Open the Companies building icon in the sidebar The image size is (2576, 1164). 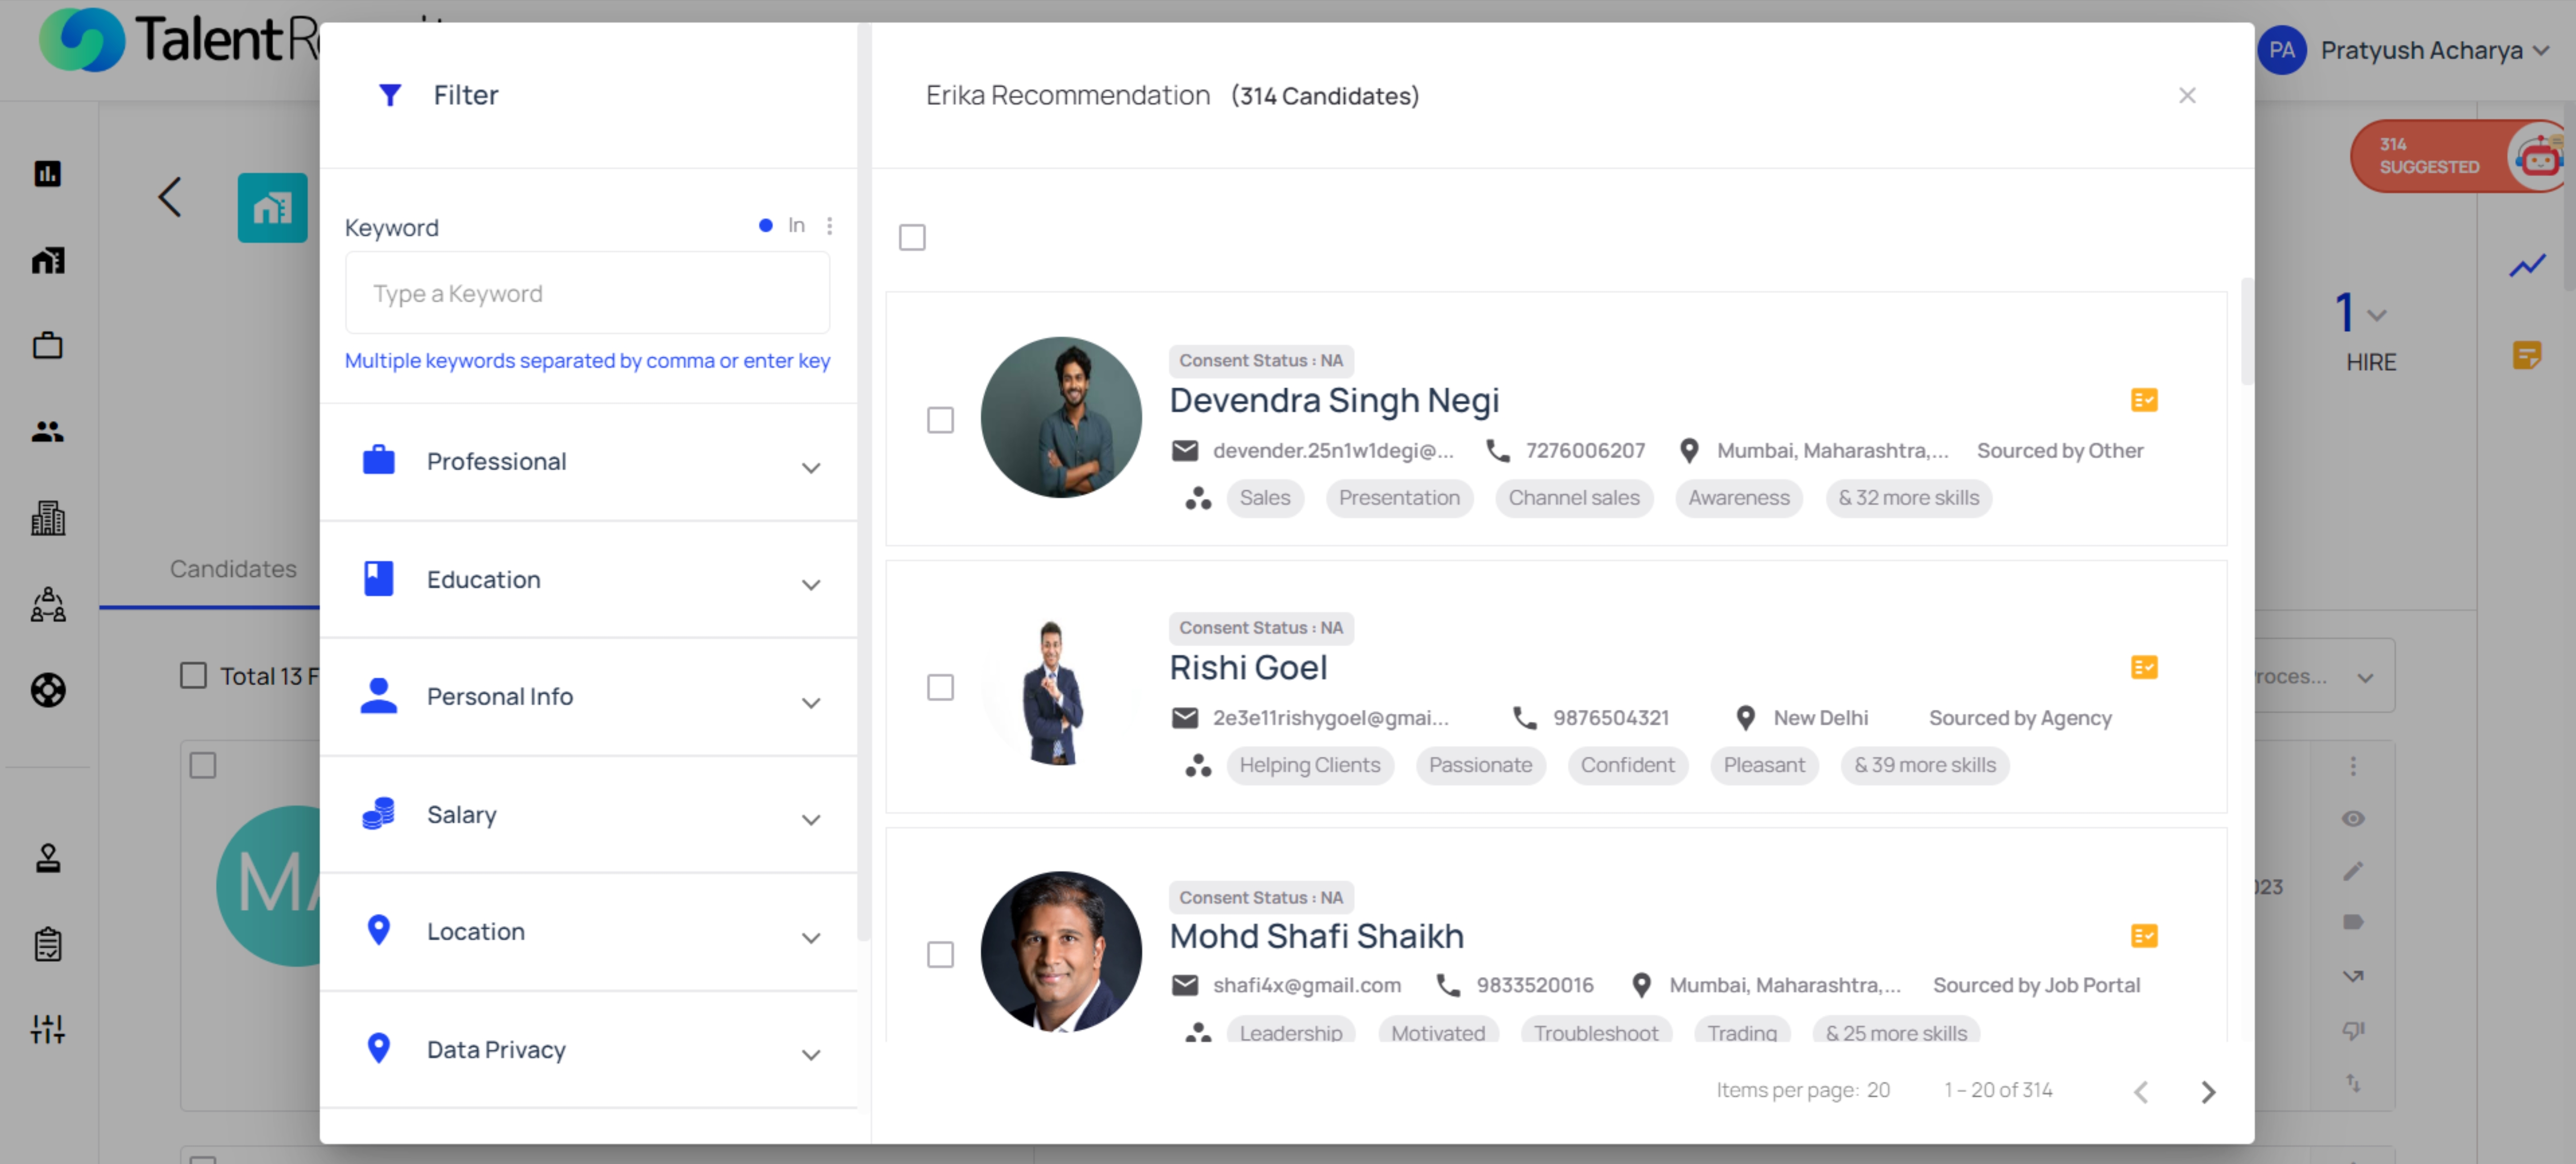coord(47,517)
